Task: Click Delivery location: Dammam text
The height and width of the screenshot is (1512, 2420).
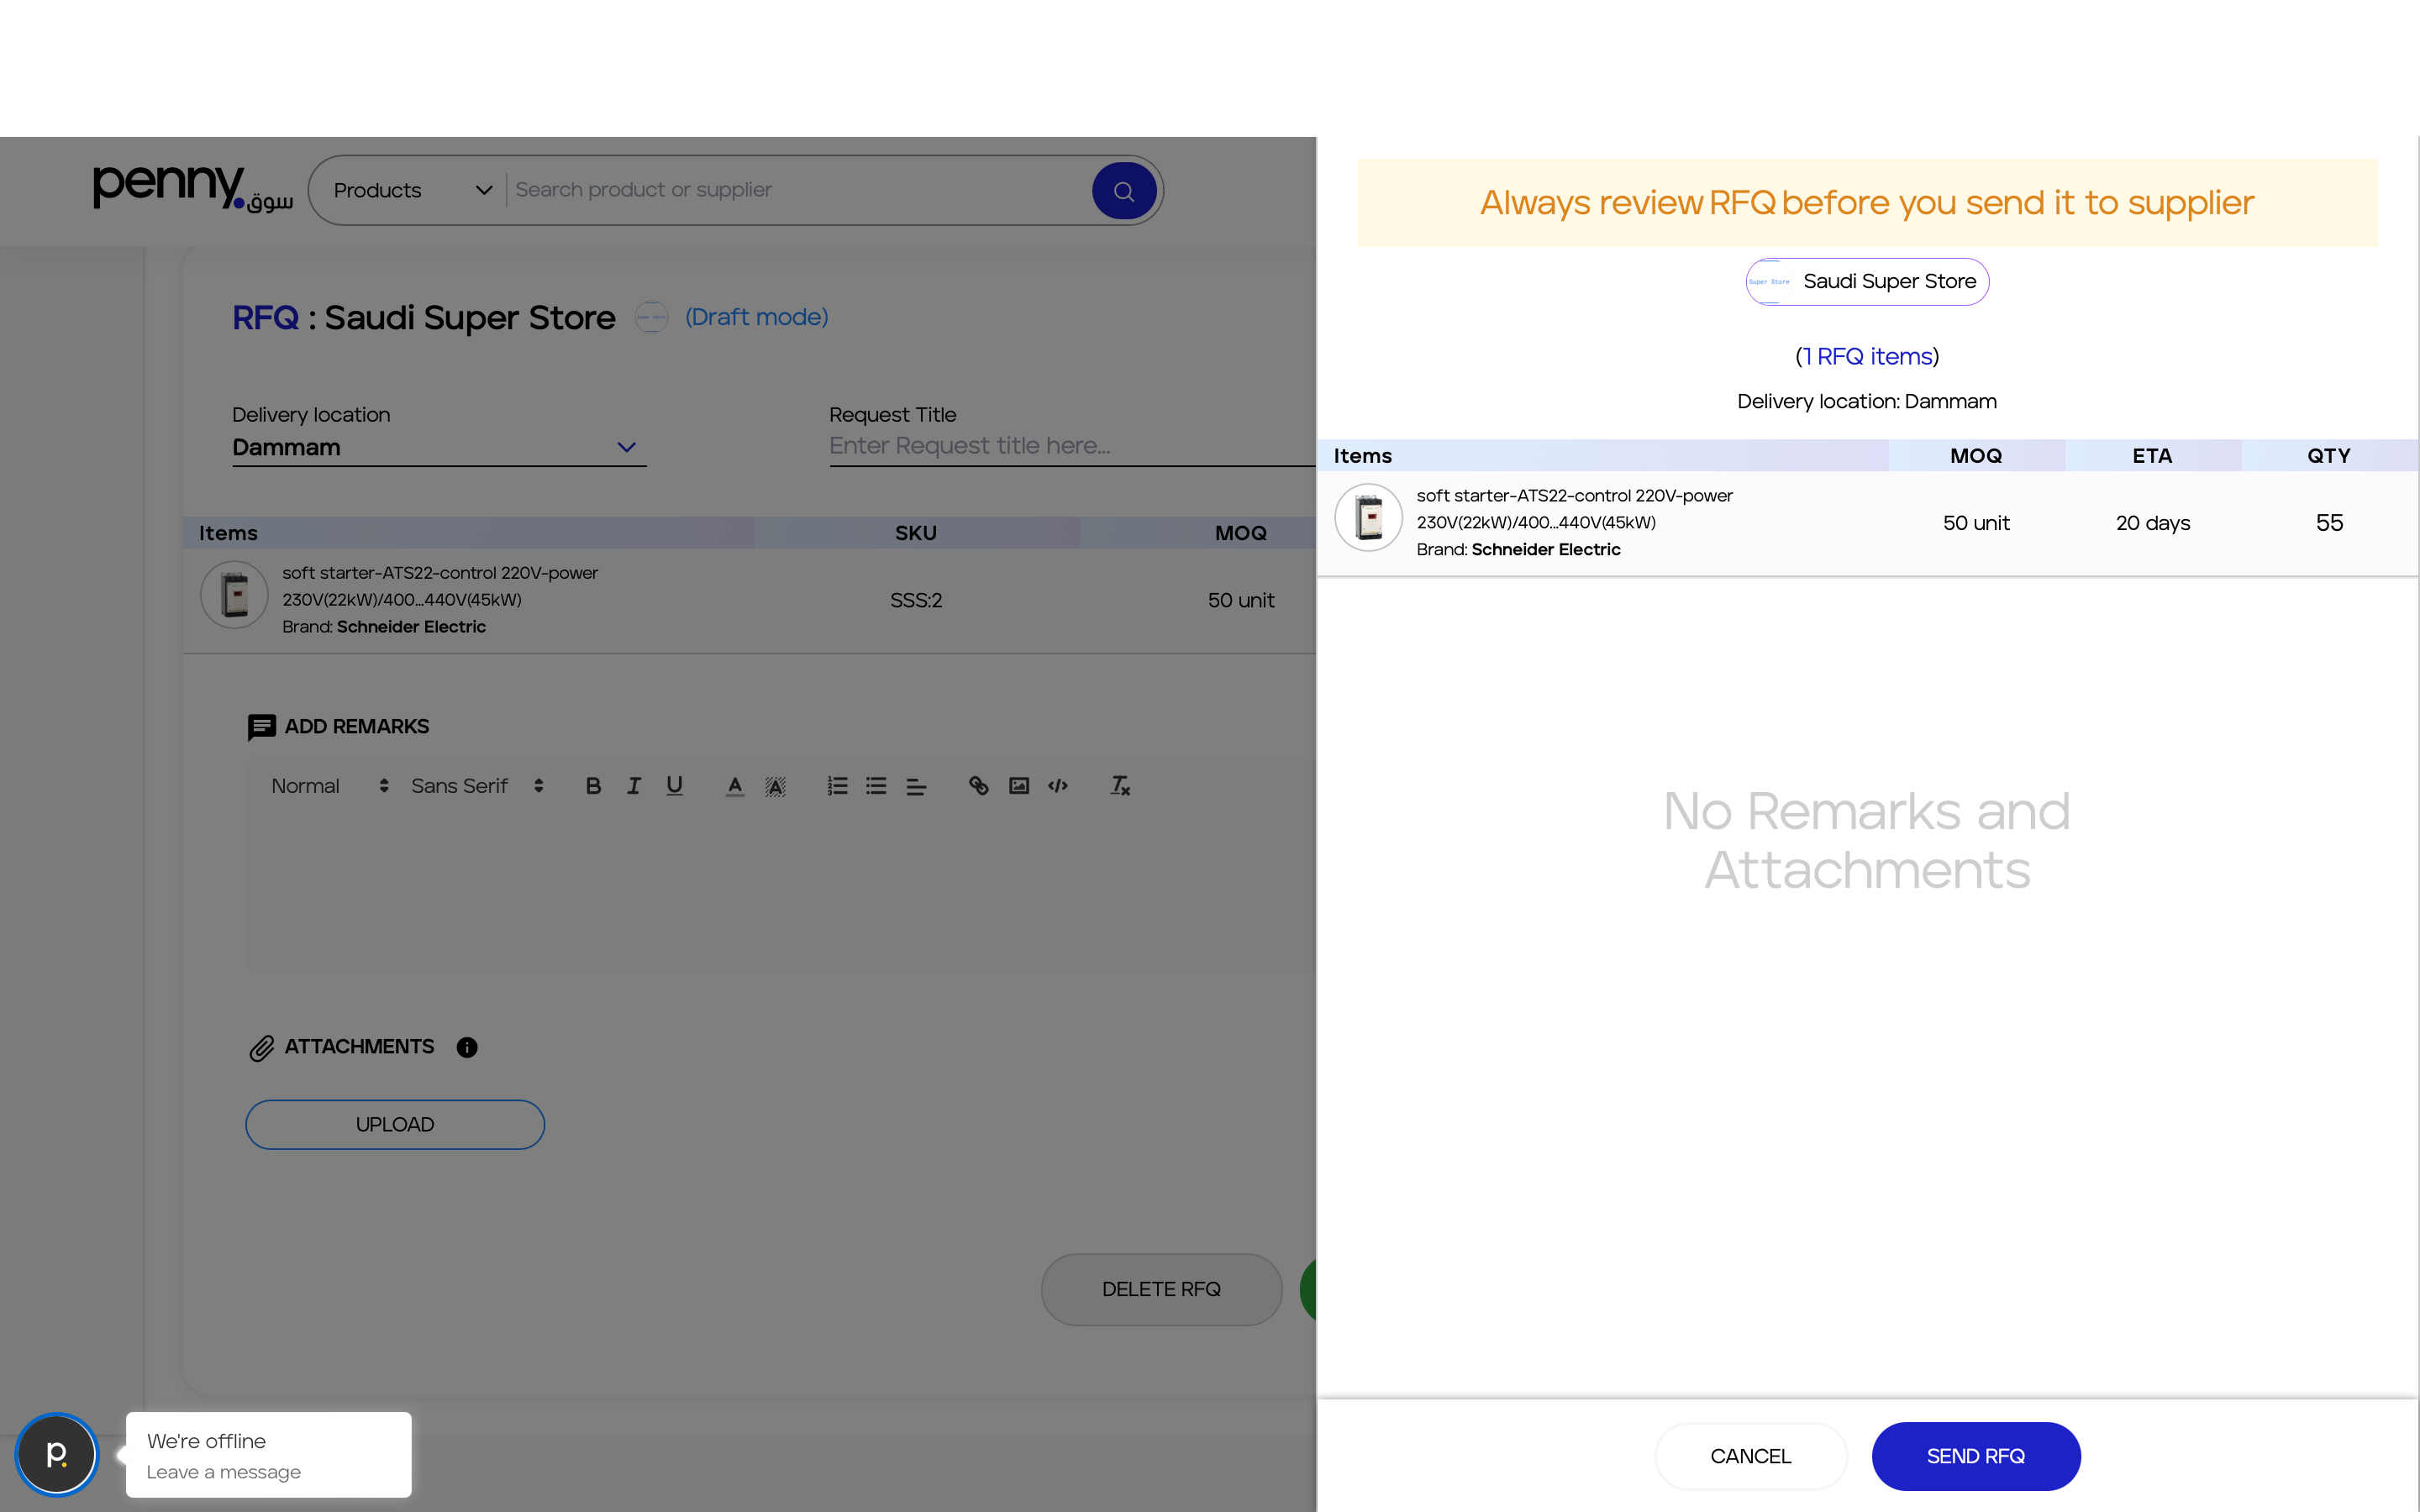Action: click(x=1867, y=402)
